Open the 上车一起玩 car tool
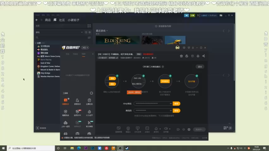This screenshot has width=269, height=151. pyautogui.click(x=65, y=124)
